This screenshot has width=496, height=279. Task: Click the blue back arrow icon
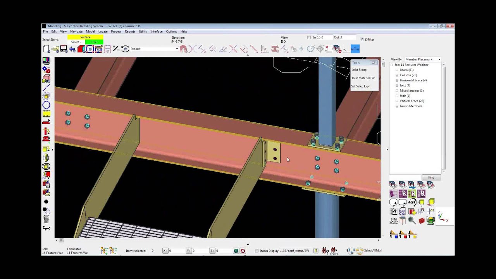[x=72, y=49]
